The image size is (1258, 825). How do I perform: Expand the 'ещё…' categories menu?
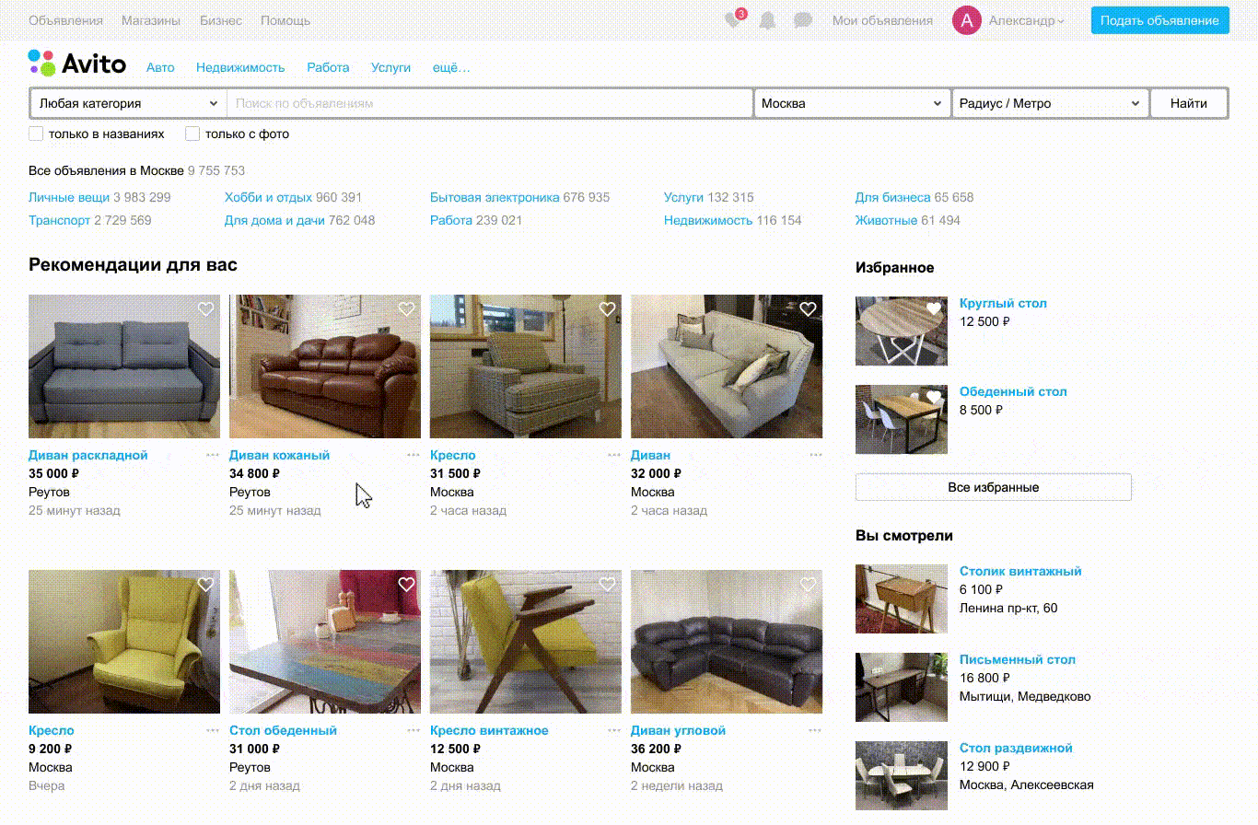[451, 67]
